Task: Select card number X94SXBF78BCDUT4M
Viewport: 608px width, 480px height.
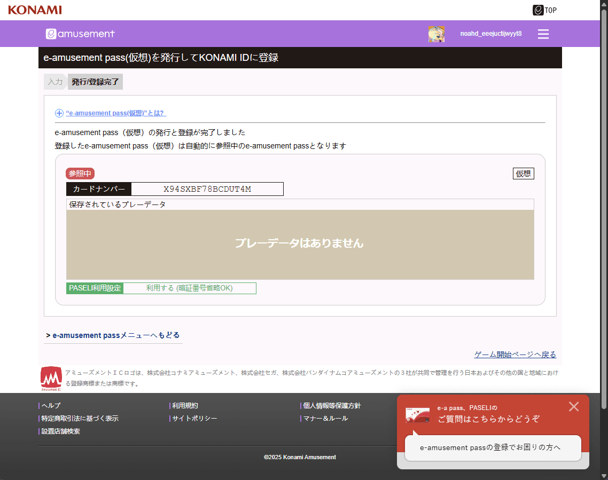Action: [x=207, y=189]
